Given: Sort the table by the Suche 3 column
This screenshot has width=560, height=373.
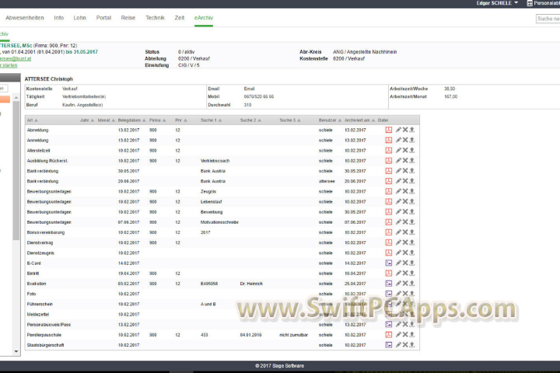Looking at the screenshot, I should point(289,120).
